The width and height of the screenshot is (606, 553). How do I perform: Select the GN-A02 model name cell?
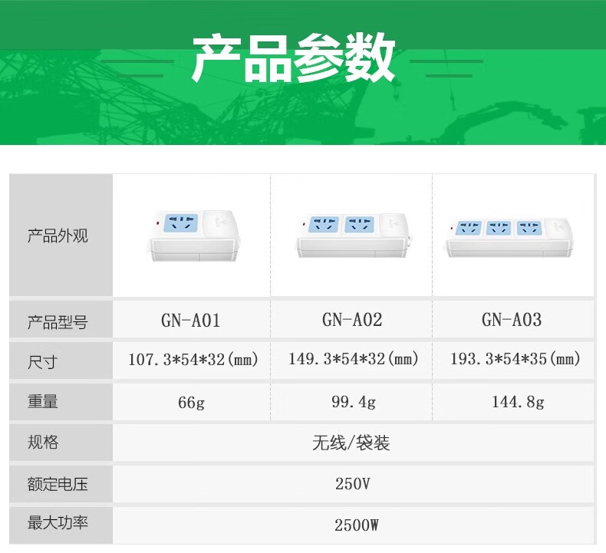[x=352, y=321]
